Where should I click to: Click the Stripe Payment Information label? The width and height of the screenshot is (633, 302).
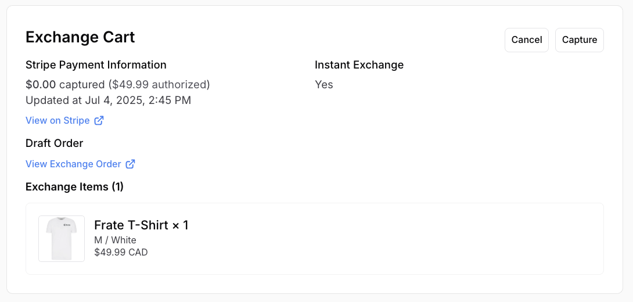(x=96, y=65)
